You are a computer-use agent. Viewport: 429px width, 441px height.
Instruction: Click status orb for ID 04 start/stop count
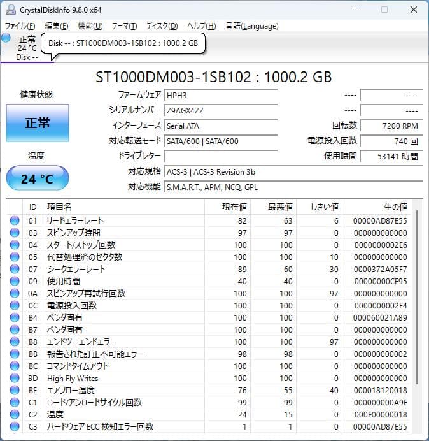[15, 245]
